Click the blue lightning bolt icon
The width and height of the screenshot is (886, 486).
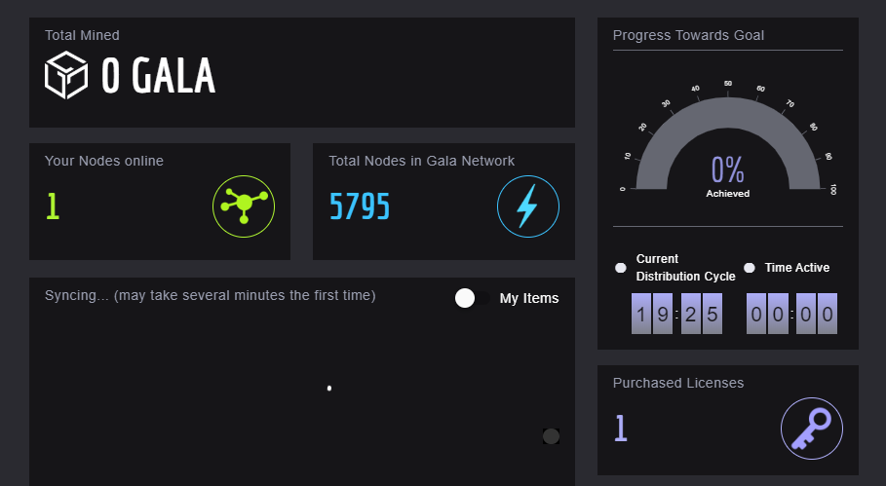point(527,206)
